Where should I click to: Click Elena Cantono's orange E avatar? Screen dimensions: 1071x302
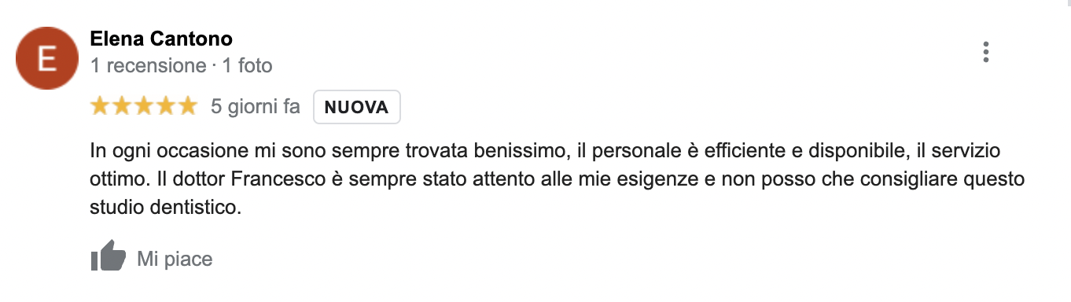pyautogui.click(x=47, y=58)
